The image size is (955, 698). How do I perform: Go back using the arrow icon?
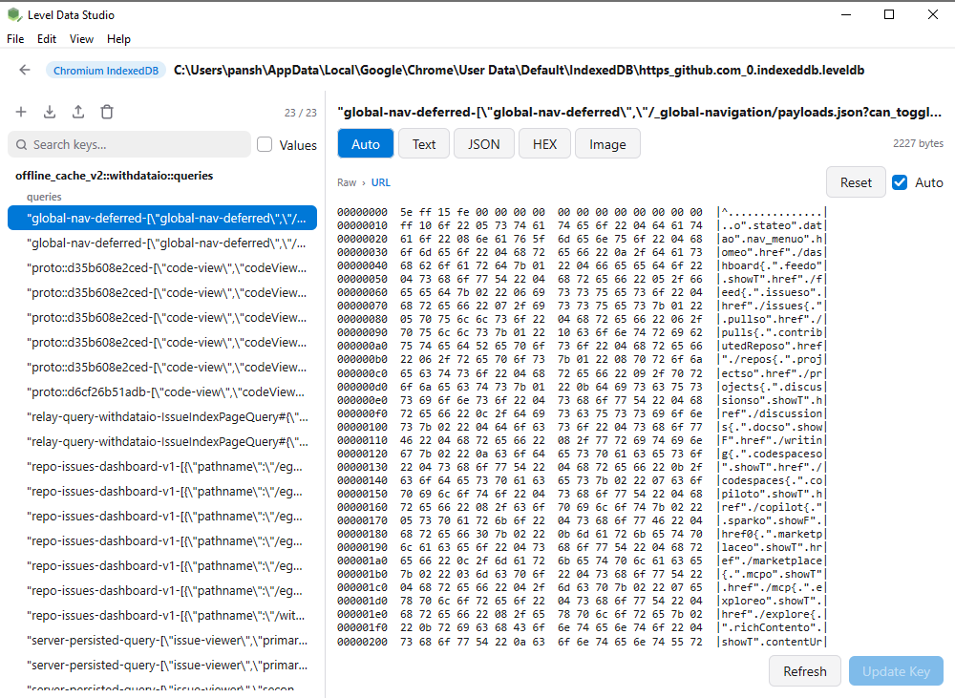(x=25, y=70)
